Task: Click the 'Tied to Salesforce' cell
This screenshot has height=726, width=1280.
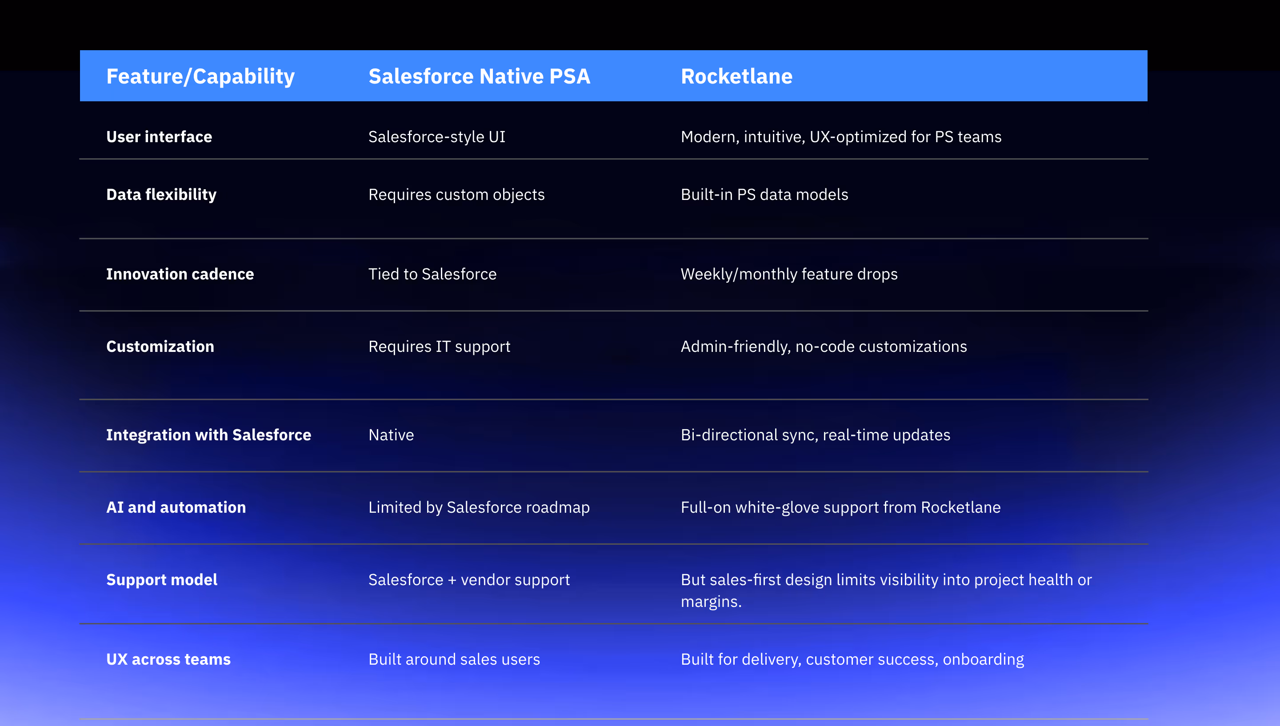Action: 432,274
